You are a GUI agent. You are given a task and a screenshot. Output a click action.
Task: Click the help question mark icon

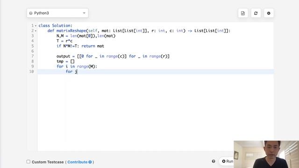[x=214, y=161]
